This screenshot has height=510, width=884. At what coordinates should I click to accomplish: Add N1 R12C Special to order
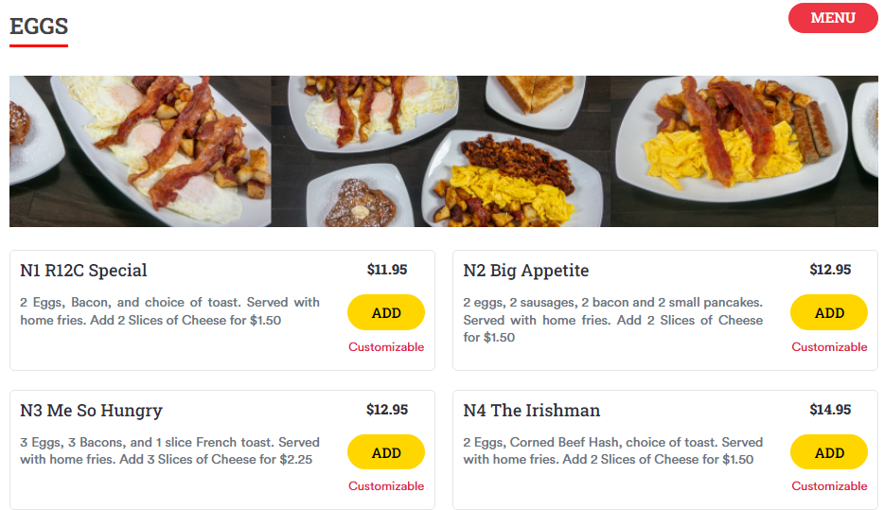(x=386, y=312)
